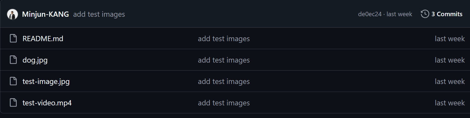Open the commit message for test-video.mp4
This screenshot has width=470, height=118.
(224, 103)
